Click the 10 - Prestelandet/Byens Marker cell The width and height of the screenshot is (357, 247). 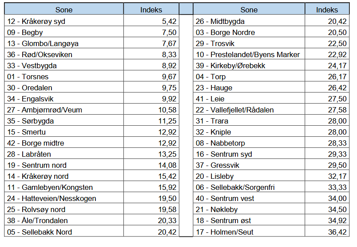click(249, 54)
